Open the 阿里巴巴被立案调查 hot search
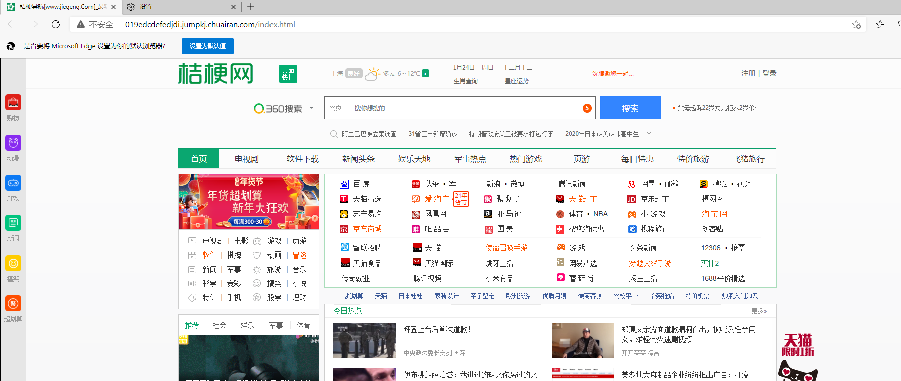This screenshot has width=901, height=381. (369, 134)
